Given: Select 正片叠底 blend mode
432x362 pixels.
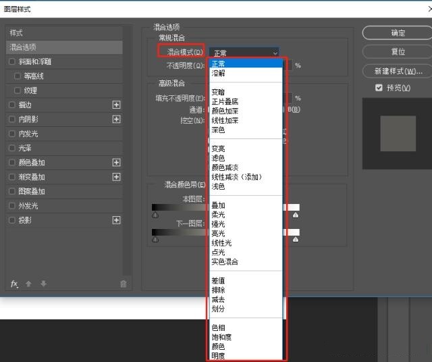Looking at the screenshot, I should 246,101.
